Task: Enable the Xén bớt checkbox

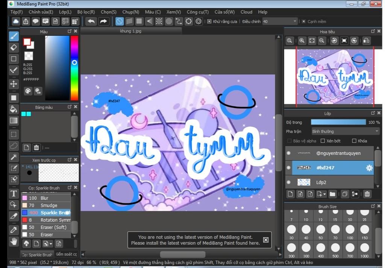Action: point(323,141)
